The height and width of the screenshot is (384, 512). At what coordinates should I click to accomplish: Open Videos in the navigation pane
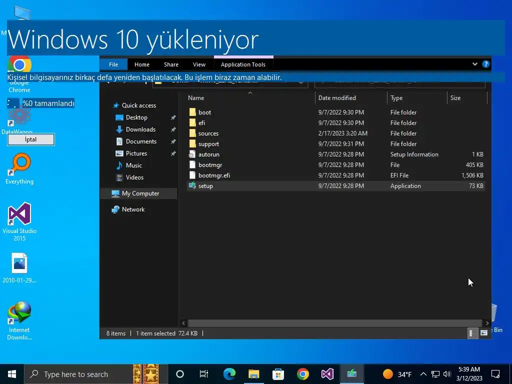tap(134, 177)
